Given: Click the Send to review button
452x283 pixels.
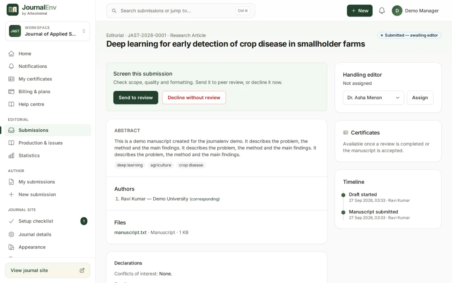Looking at the screenshot, I should tap(136, 97).
